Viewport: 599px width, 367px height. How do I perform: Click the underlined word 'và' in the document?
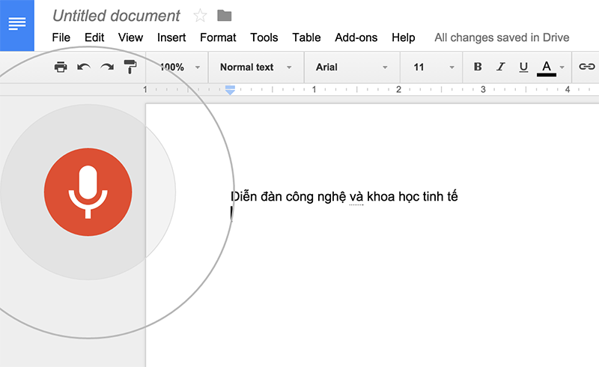[356, 197]
